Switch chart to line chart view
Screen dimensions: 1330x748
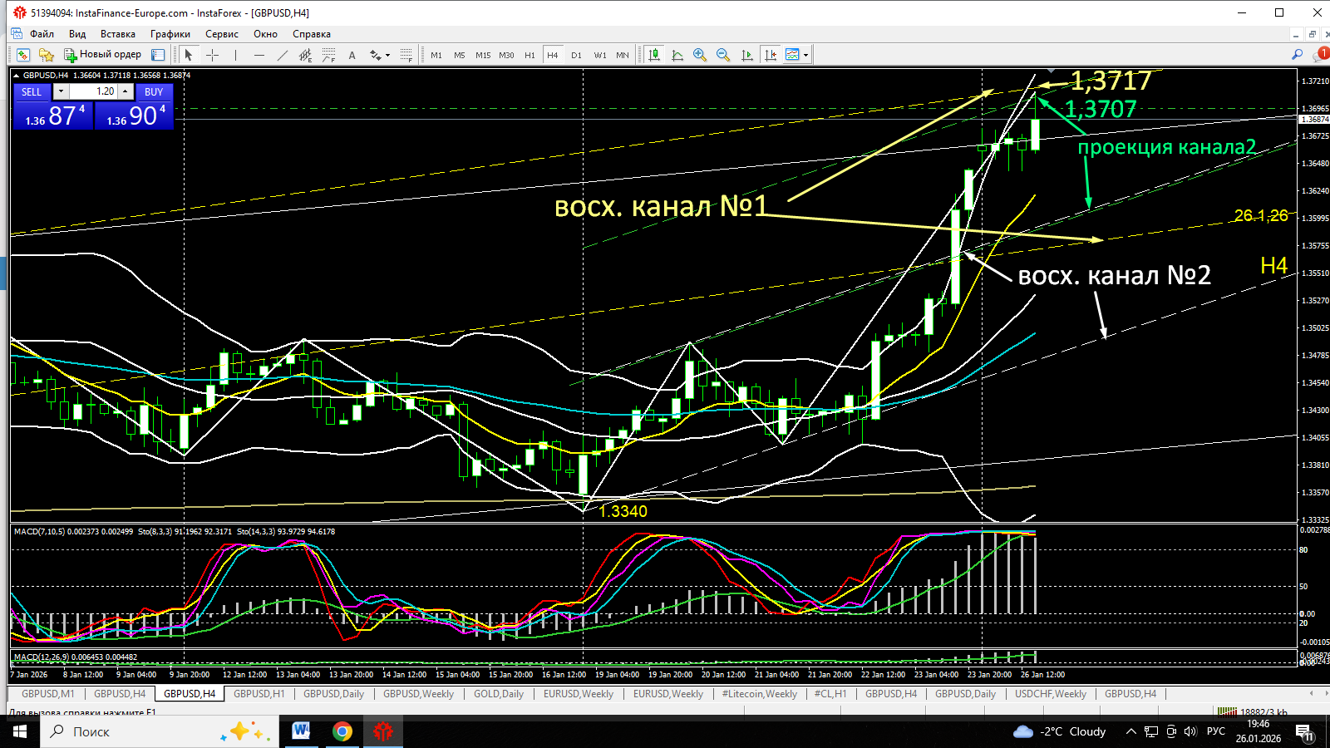677,55
